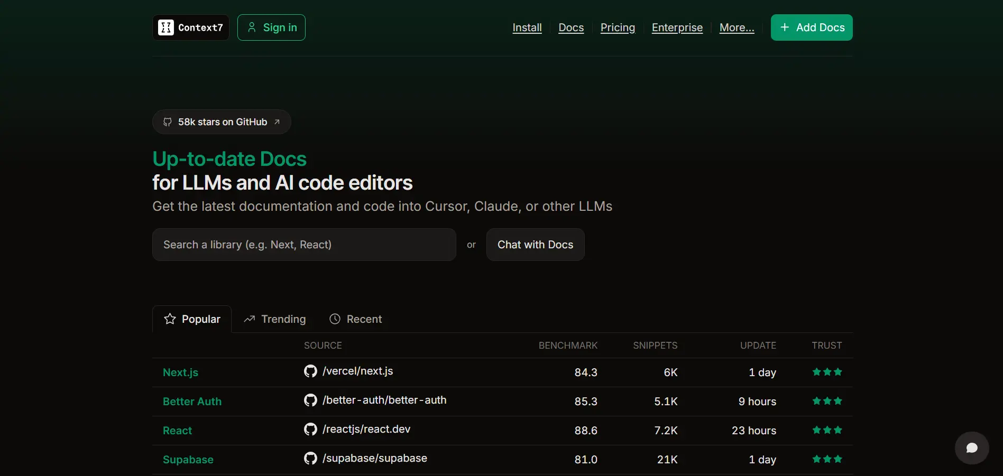Click the Add Docs button
1003x476 pixels.
coord(812,27)
